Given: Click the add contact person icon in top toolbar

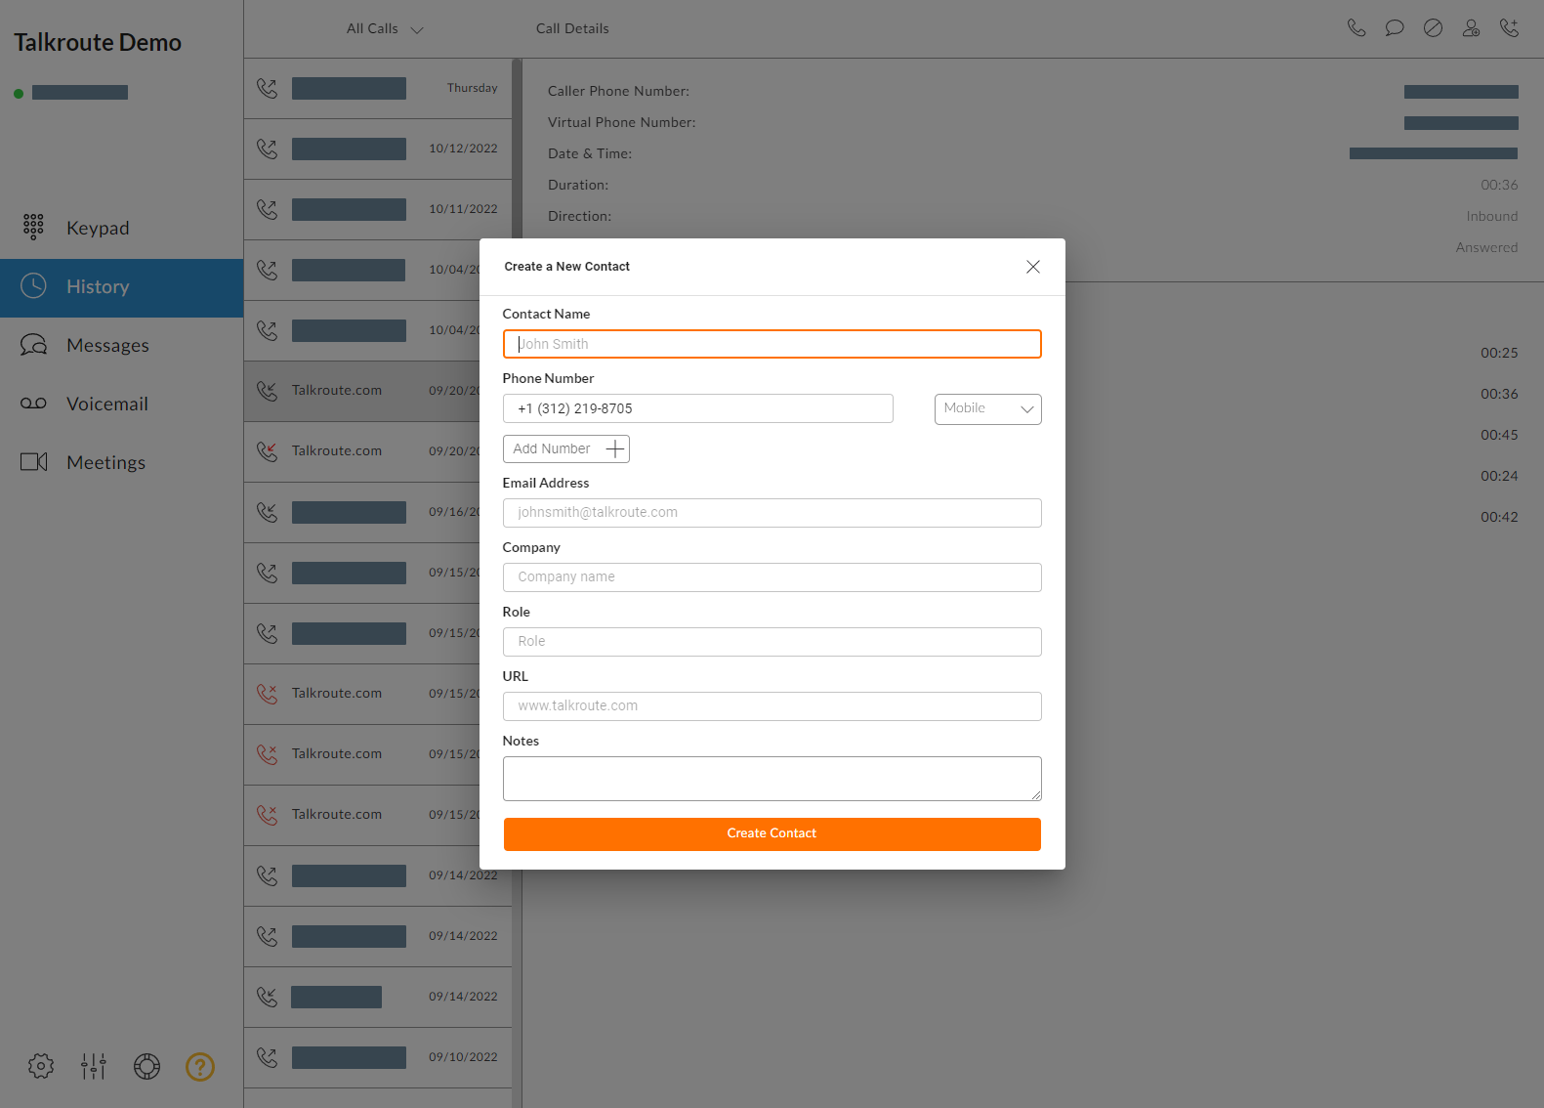Looking at the screenshot, I should coord(1471,28).
